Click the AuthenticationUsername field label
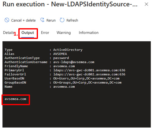The image size is (153, 130). 26,62
